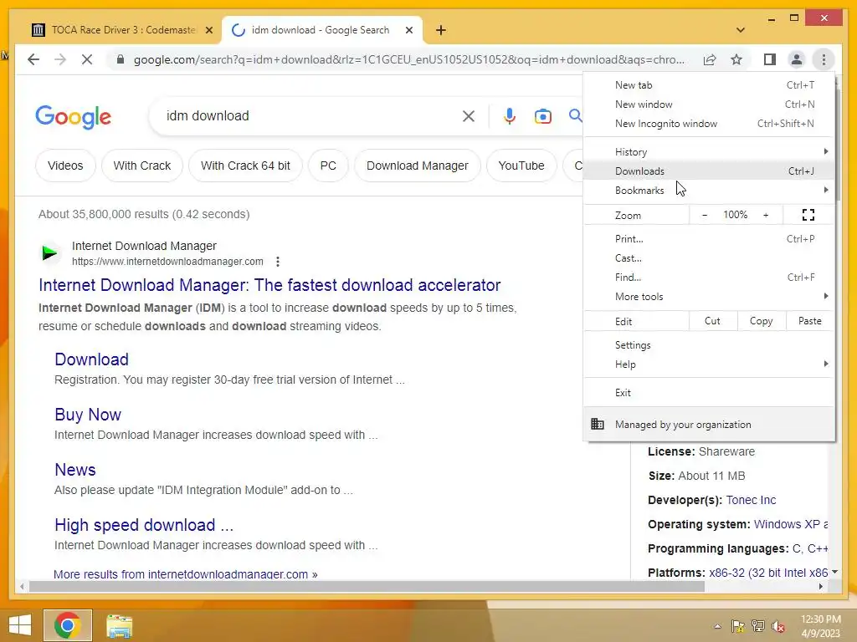Viewport: 857px width, 642px height.
Task: Click Paste in the Edit row
Action: tap(810, 321)
